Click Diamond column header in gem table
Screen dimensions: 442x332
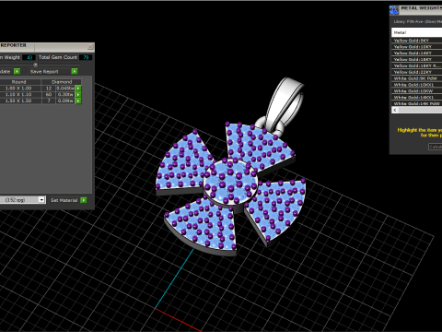[62, 82]
